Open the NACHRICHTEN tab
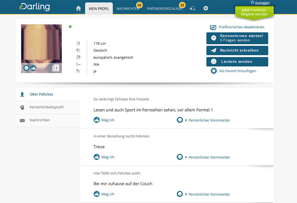Viewport: 297px width, 203px height. coord(128,9)
